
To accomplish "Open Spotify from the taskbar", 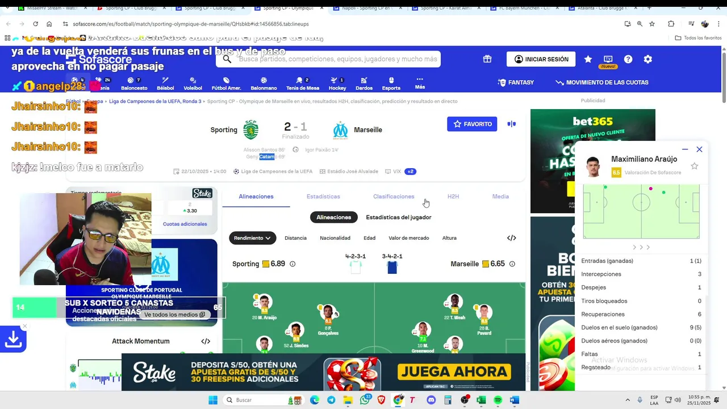I will click(498, 400).
